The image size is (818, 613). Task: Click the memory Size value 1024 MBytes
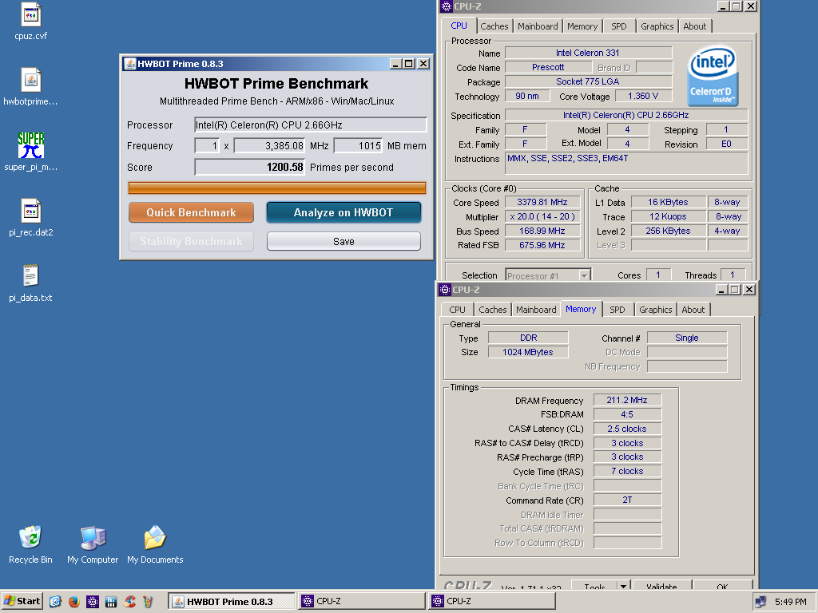528,352
